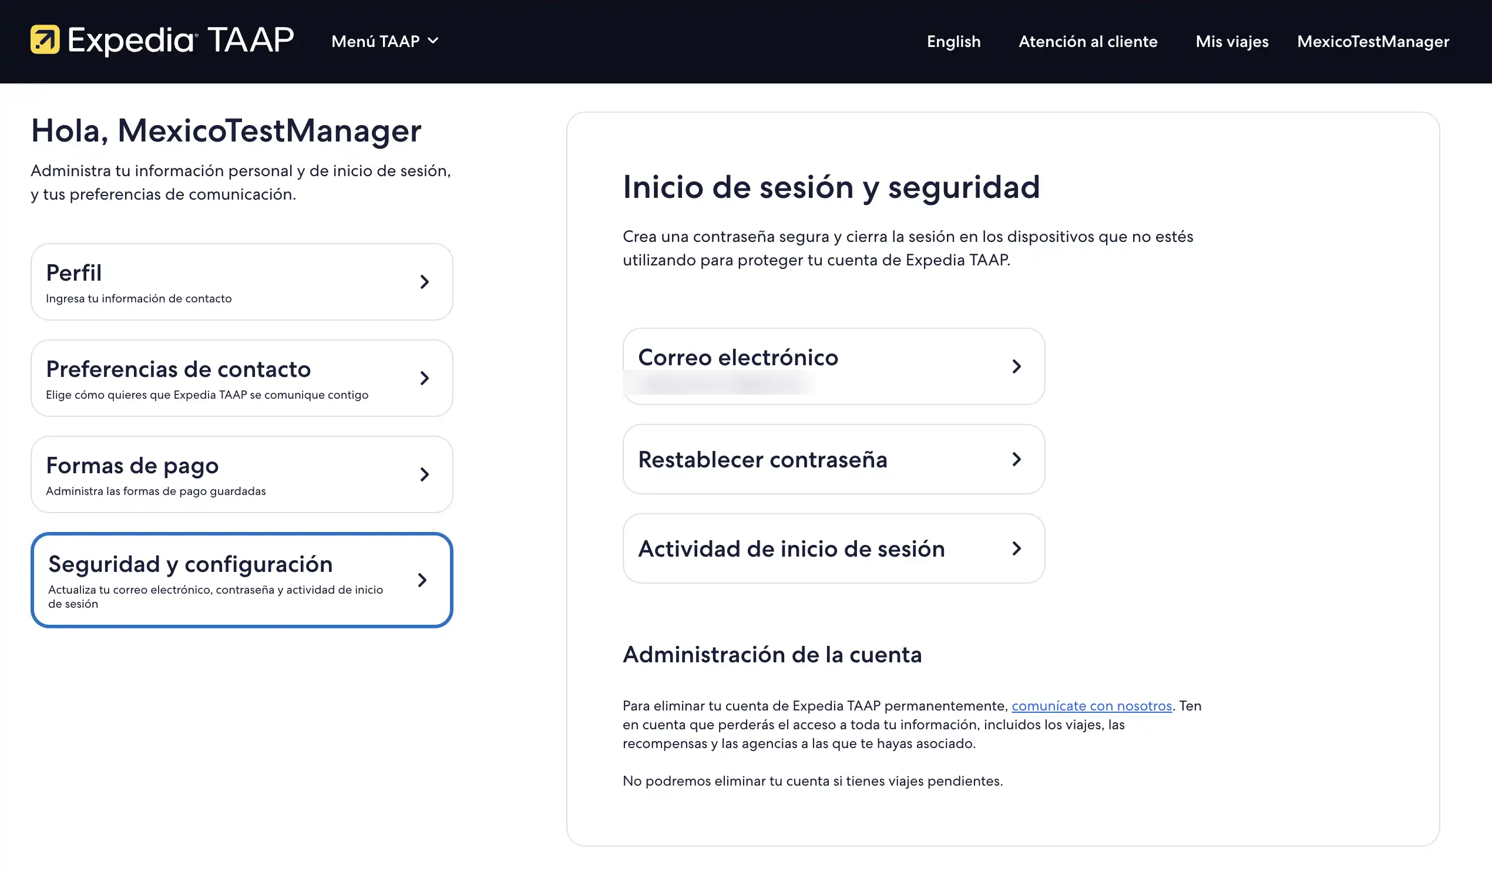Click the chevron on the Perfil card

click(x=424, y=282)
